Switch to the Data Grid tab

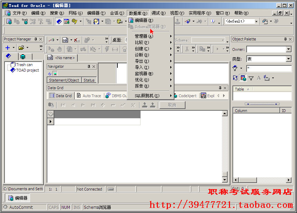(61, 96)
